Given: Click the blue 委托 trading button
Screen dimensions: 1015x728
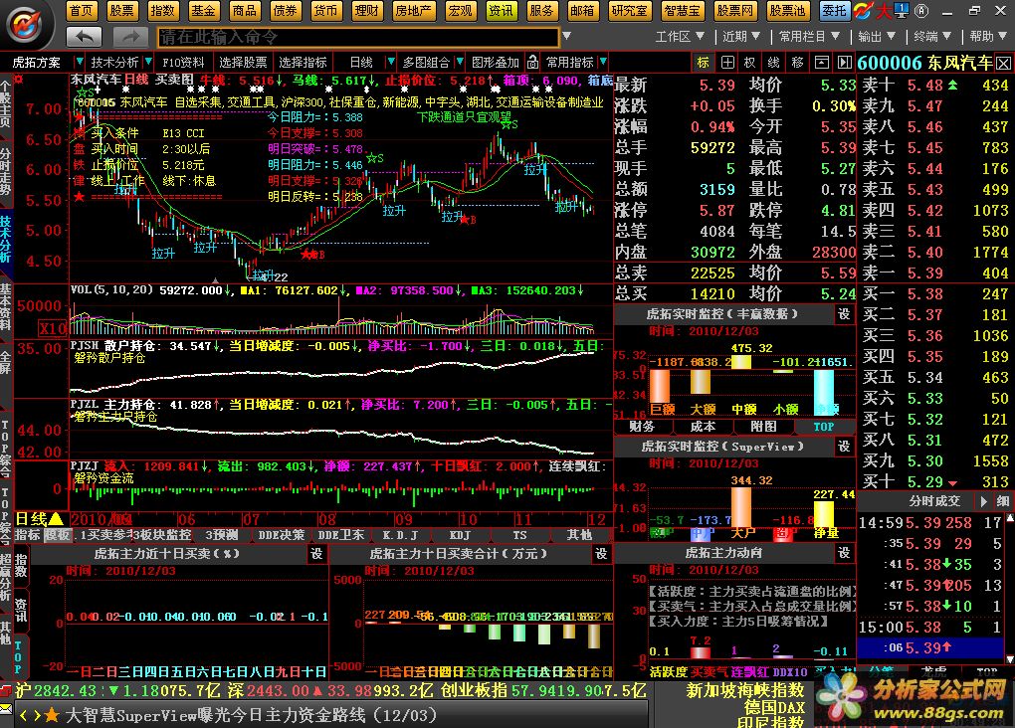Looking at the screenshot, I should pos(834,10).
